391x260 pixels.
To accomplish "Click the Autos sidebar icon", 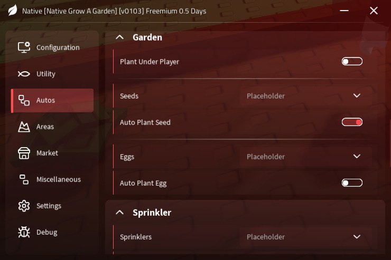I will 24,100.
